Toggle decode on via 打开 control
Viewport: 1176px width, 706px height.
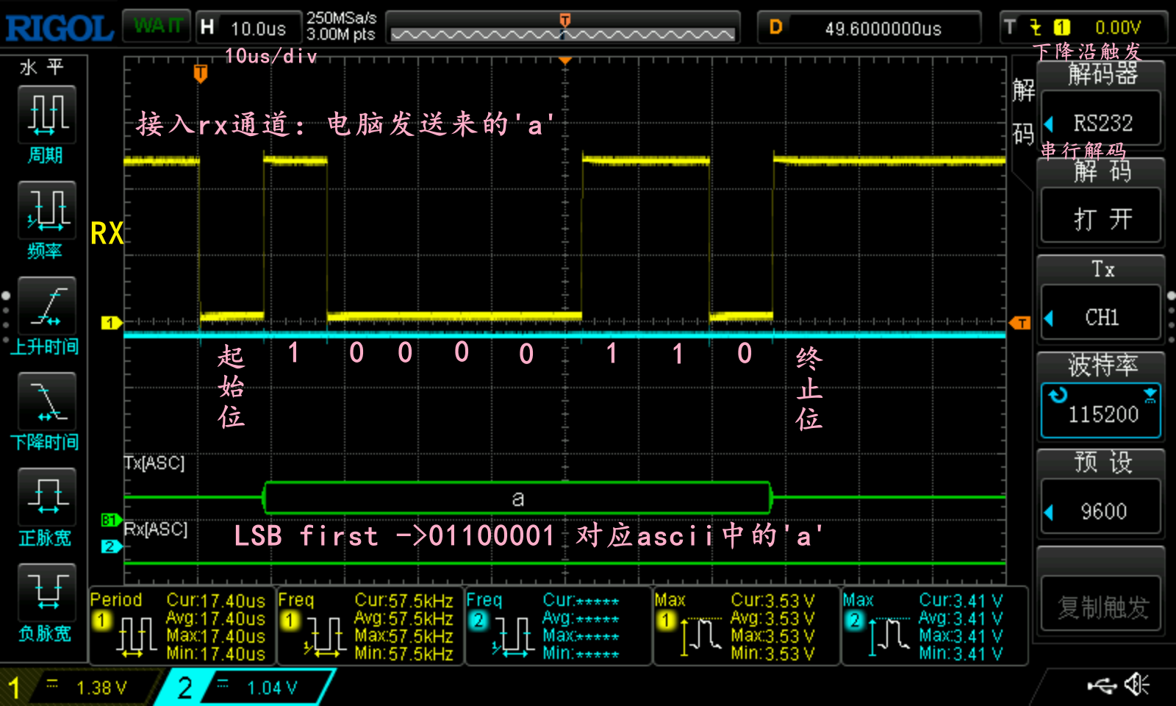pos(1100,215)
